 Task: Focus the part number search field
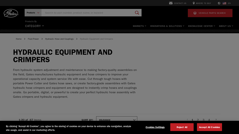[88, 13]
